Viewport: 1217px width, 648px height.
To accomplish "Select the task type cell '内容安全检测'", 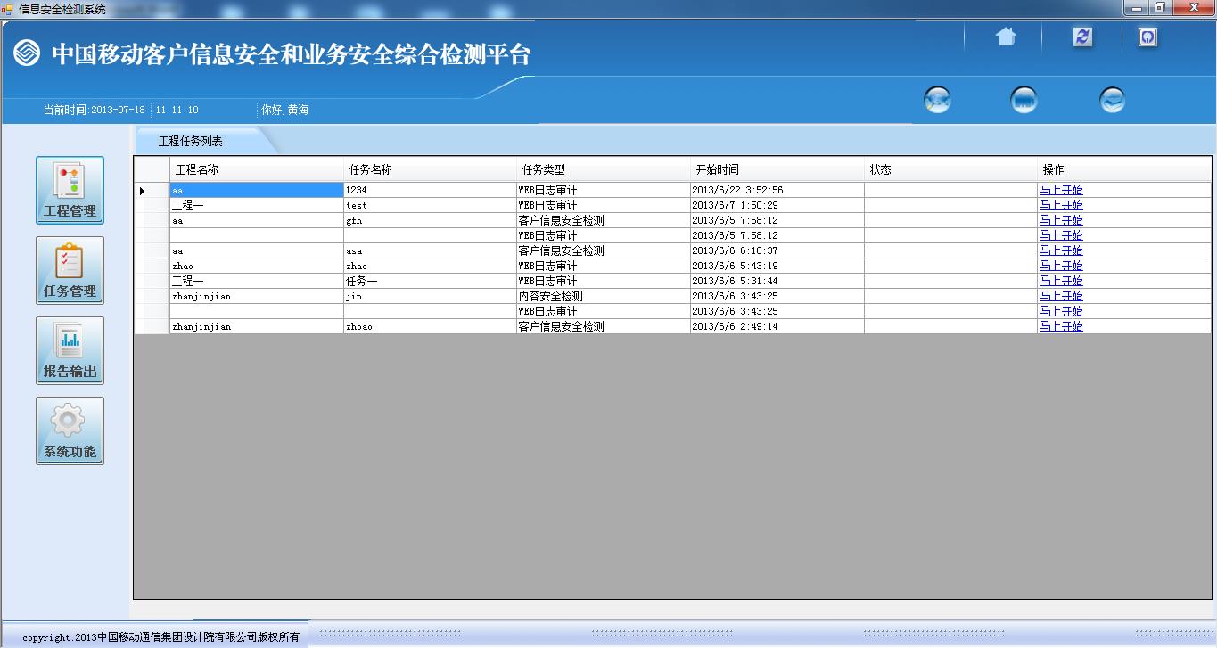I will 604,296.
